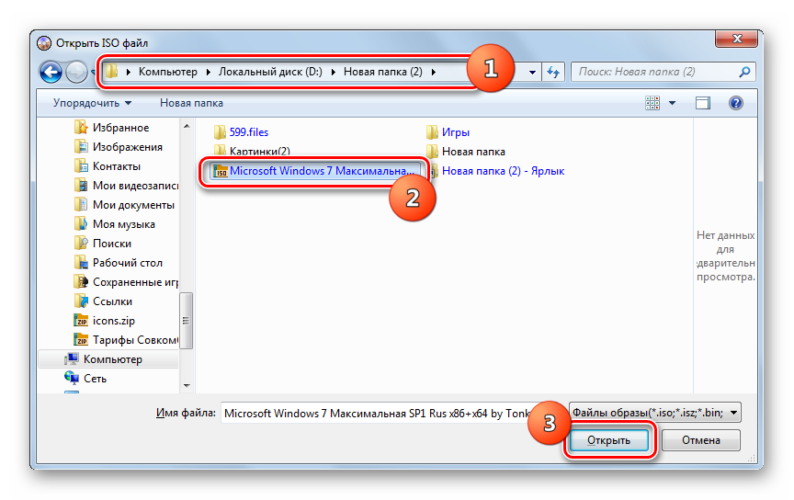
Task: Click the search magnifier icon
Action: (744, 72)
